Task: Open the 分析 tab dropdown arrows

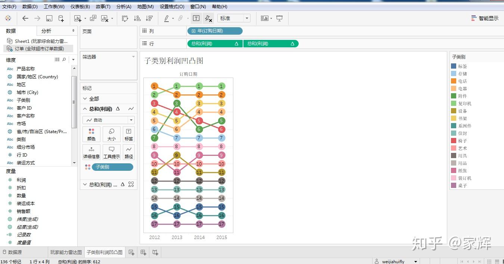Action: [73, 31]
